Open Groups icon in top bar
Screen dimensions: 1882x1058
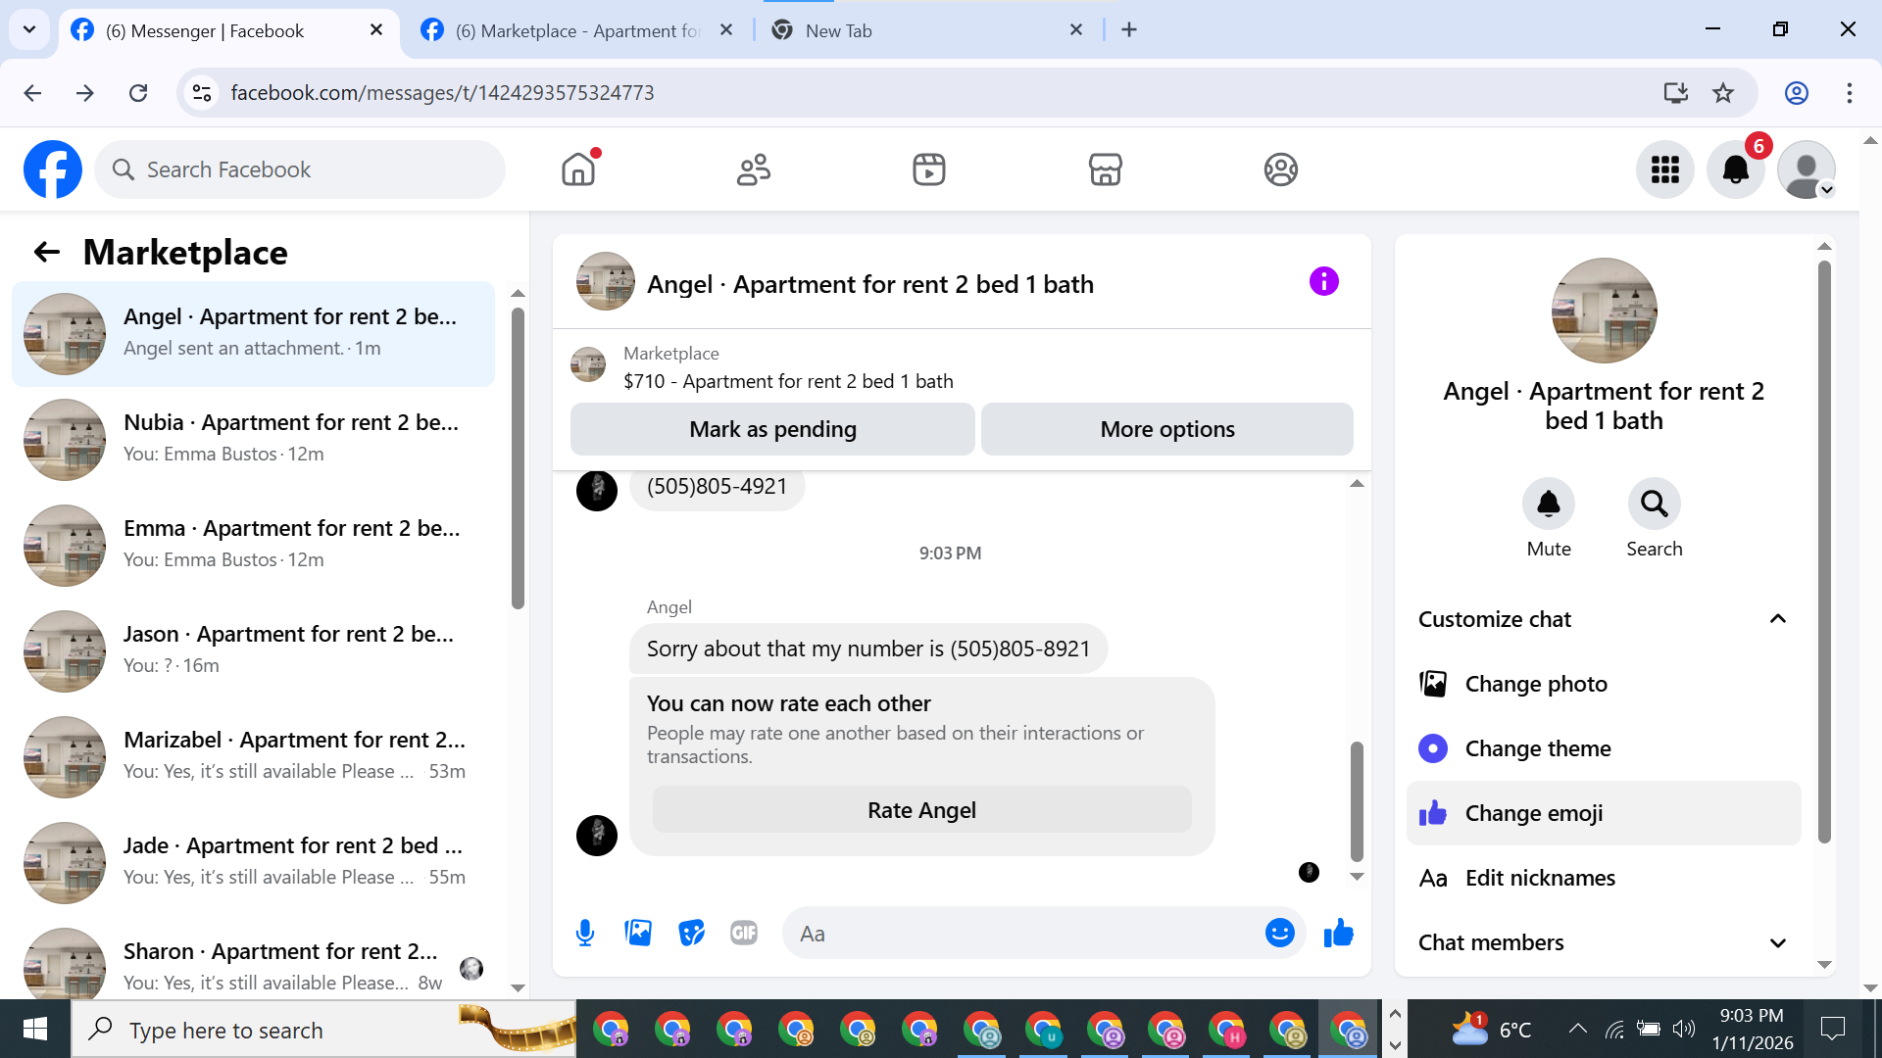click(1280, 169)
